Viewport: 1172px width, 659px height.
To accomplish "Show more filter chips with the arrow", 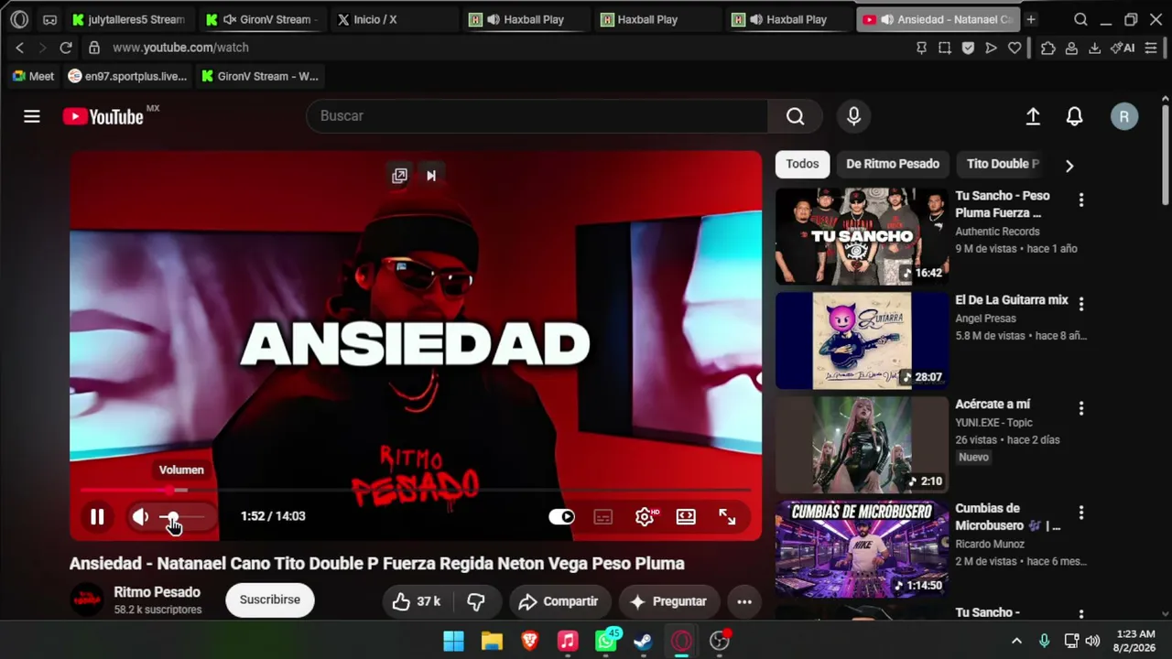I will 1069,166.
